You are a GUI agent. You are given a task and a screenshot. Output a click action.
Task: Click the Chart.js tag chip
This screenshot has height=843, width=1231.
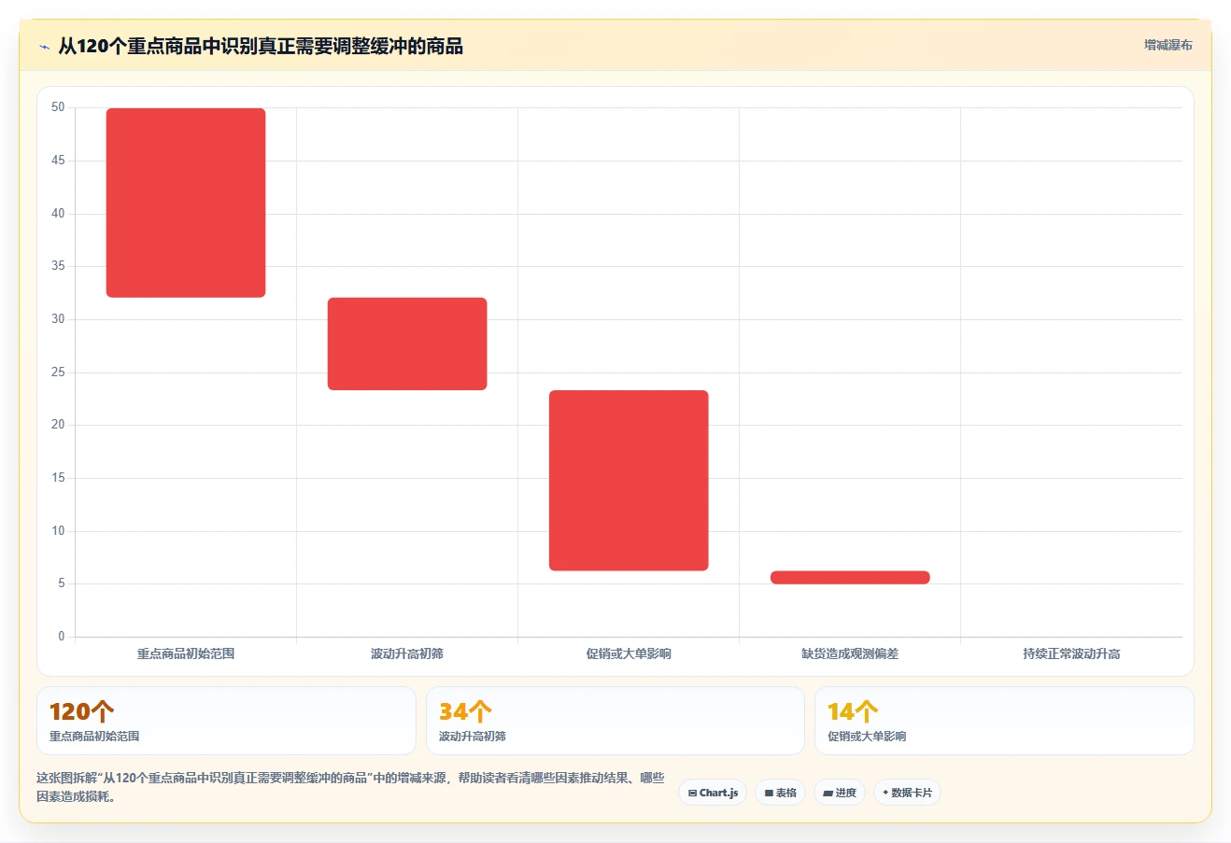[x=713, y=793]
